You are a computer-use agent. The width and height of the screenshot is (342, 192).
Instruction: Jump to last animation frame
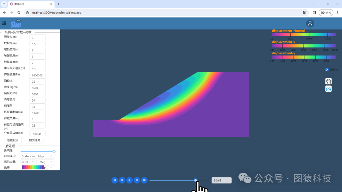click(144, 180)
